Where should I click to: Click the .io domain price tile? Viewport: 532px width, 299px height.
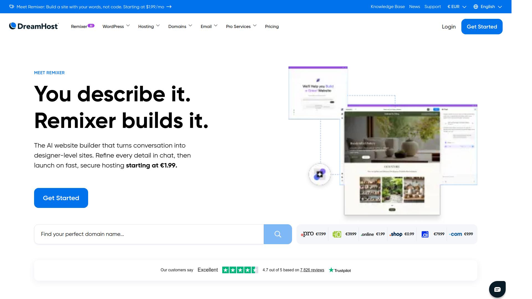[344, 234]
